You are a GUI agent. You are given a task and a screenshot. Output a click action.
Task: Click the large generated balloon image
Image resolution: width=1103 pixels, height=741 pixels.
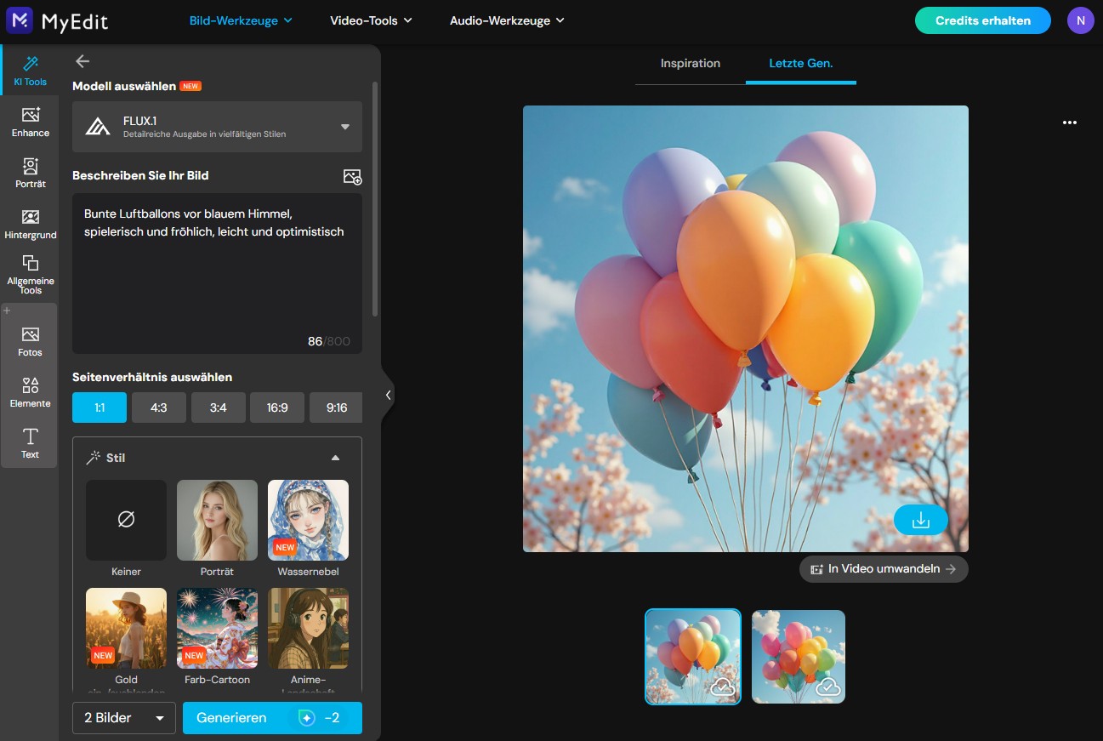[746, 328]
